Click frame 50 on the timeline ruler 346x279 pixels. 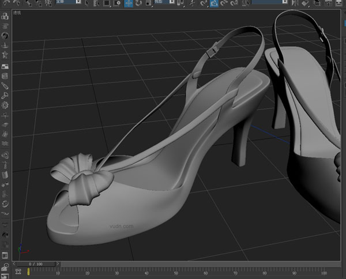(x=176, y=272)
